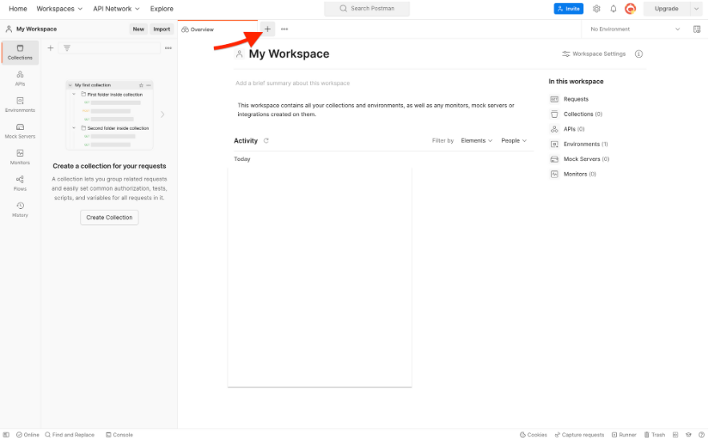The height and width of the screenshot is (442, 709).
Task: Open the Mock Servers sidebar panel
Action: (20, 131)
